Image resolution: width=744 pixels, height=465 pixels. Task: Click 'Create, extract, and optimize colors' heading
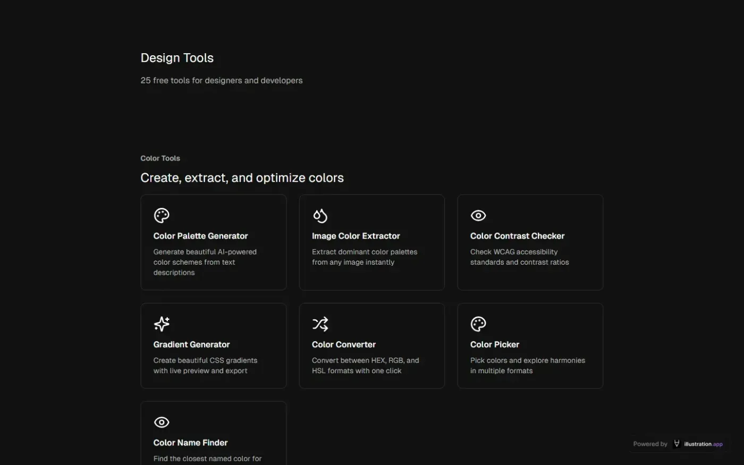point(242,178)
